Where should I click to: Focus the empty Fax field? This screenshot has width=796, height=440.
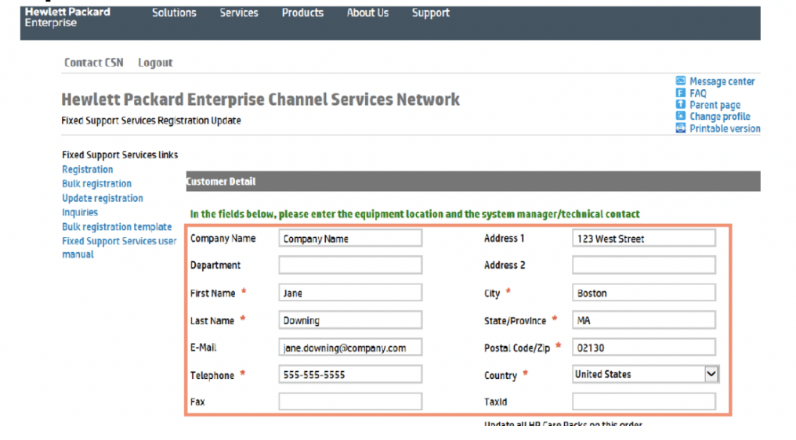pyautogui.click(x=350, y=402)
